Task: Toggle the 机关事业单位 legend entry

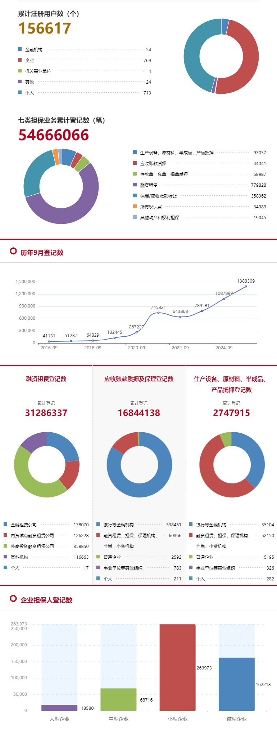Action: [x=38, y=71]
